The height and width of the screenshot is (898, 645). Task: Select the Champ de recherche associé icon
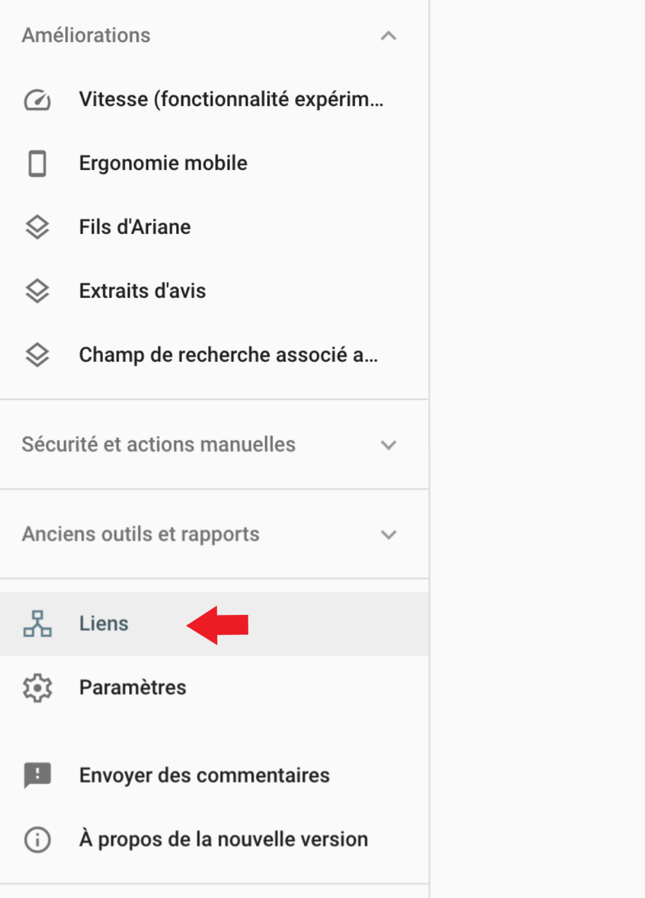(36, 355)
